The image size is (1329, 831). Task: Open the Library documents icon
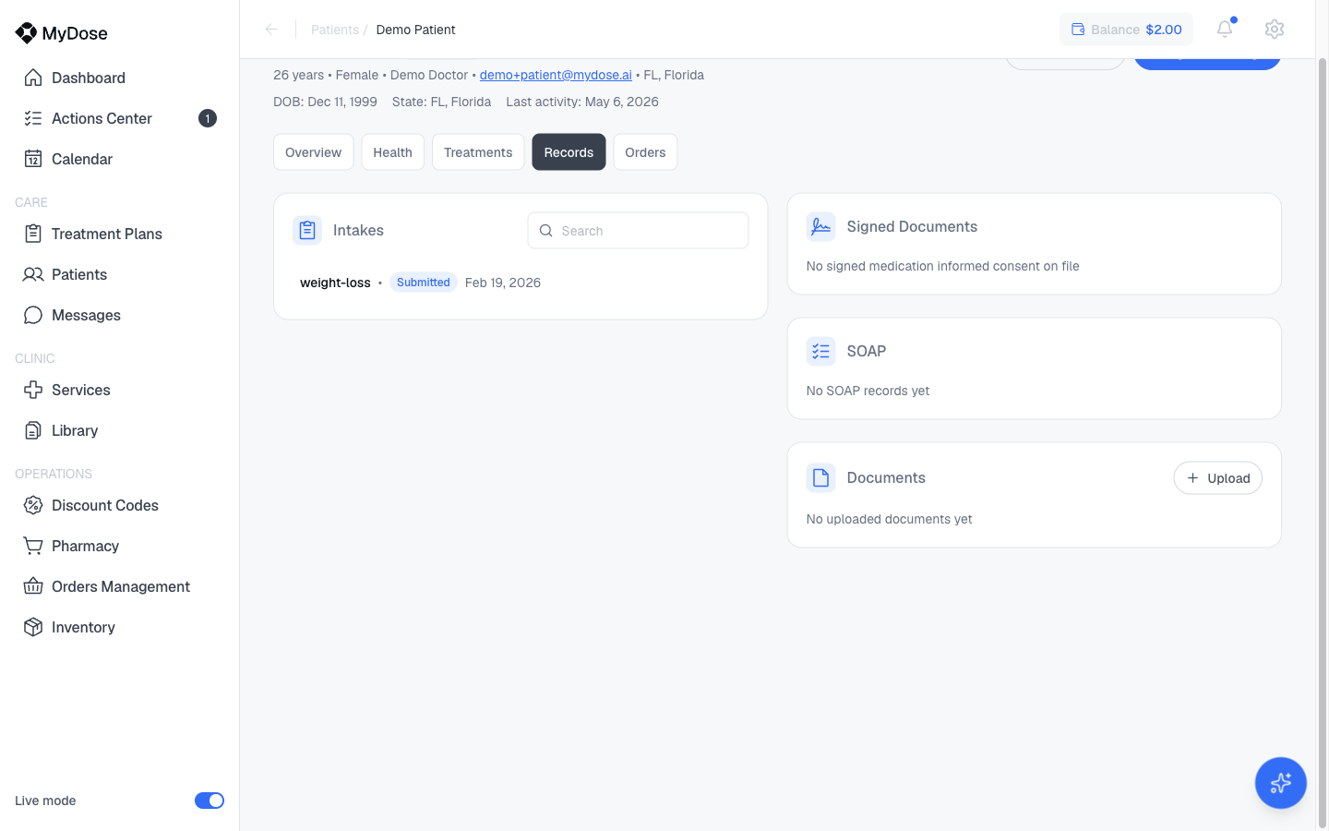click(x=33, y=430)
